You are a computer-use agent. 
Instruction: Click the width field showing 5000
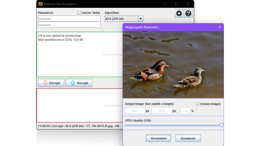click(x=135, y=111)
